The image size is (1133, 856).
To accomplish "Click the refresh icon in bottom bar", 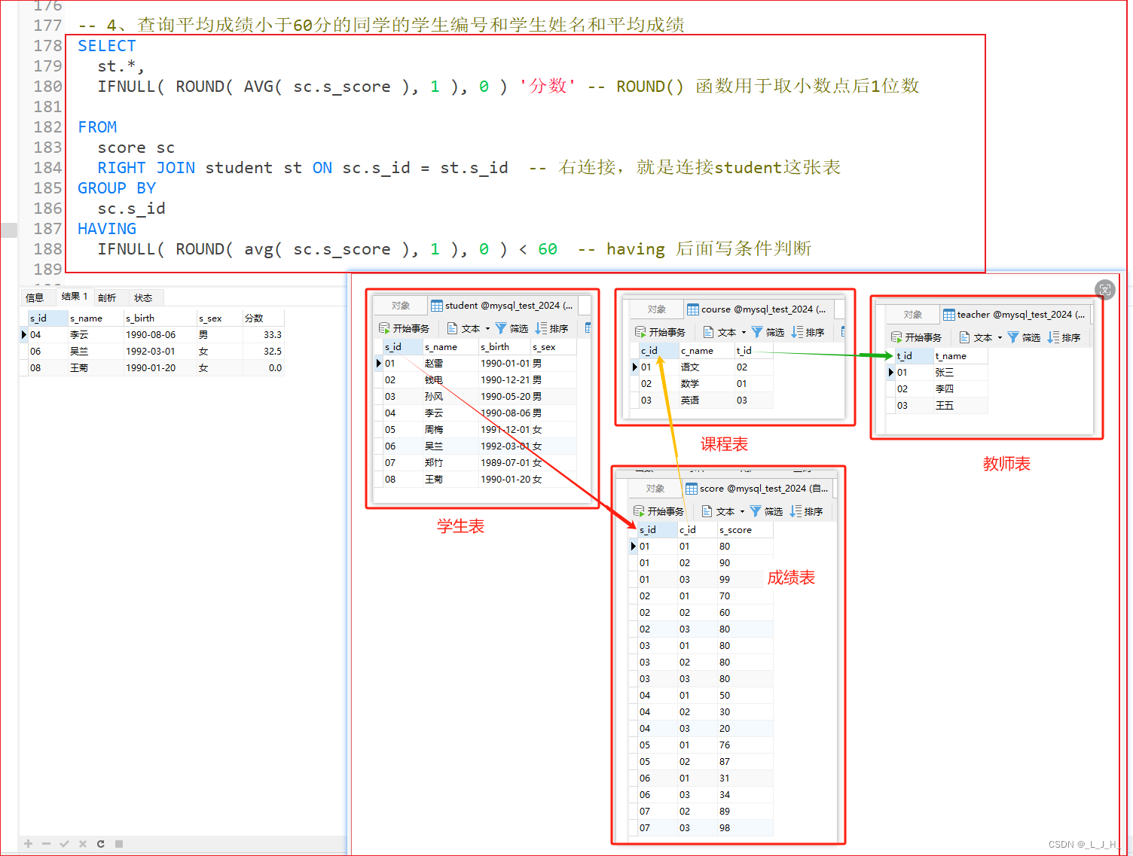I will (x=100, y=844).
